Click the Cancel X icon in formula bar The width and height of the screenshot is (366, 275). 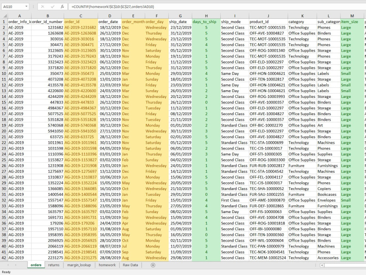(42, 7)
